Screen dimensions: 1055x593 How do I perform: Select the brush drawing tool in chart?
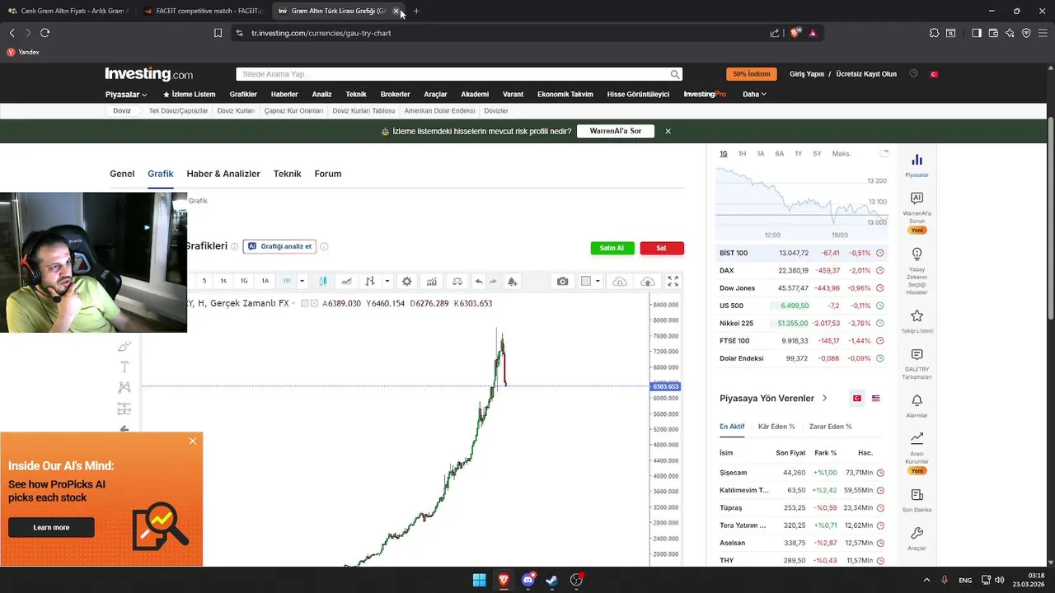(x=124, y=347)
